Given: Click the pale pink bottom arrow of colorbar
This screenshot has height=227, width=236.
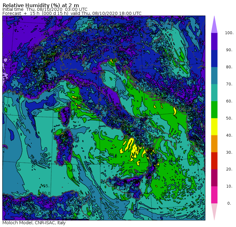Looking at the screenshot, I should [x=214, y=211].
